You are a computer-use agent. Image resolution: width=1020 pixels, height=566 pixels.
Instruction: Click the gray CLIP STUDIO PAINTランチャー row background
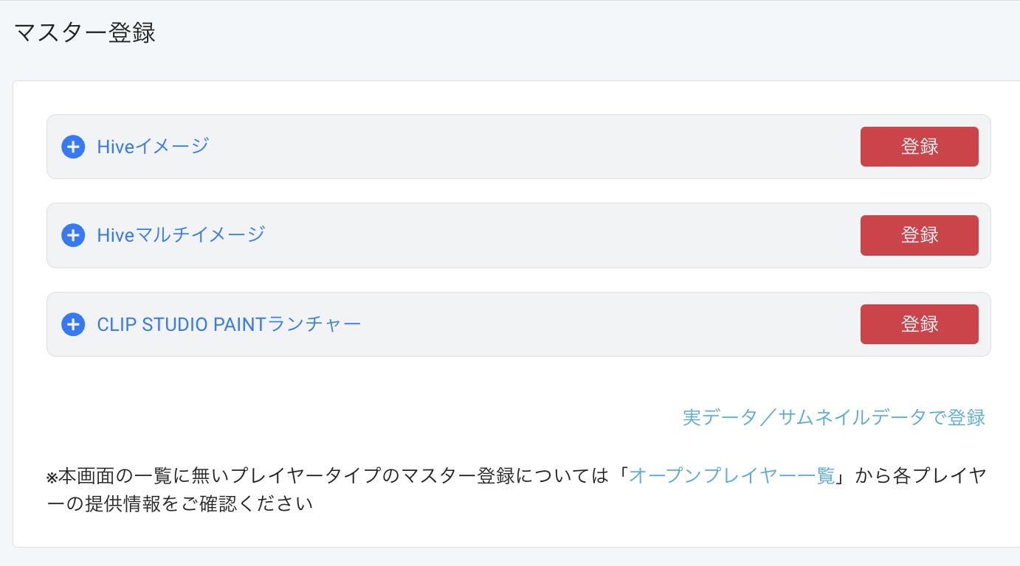590,324
